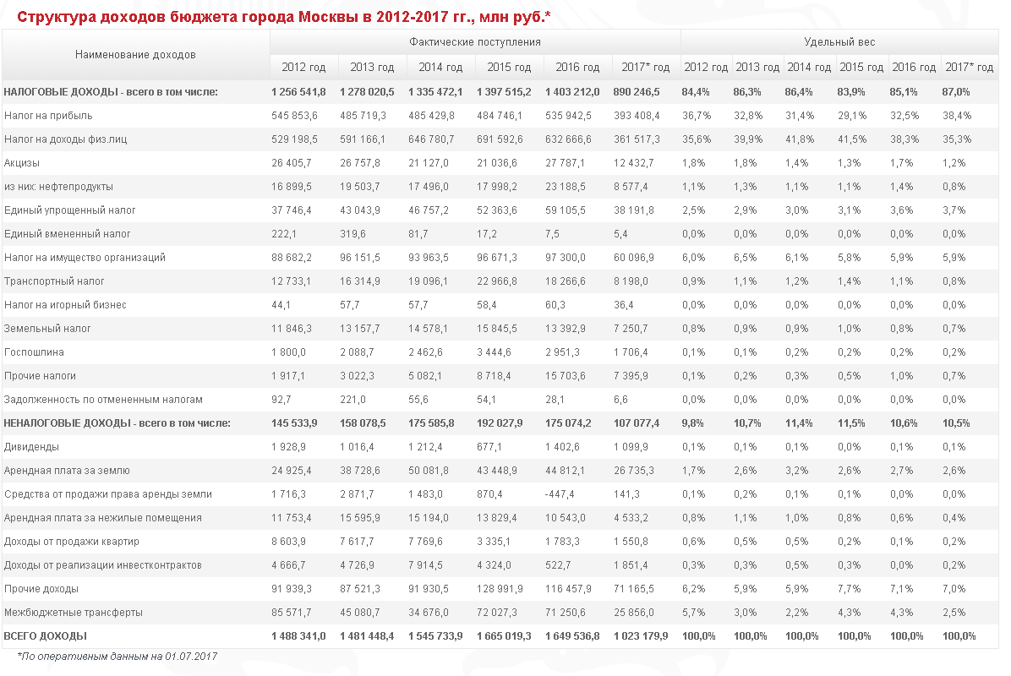The width and height of the screenshot is (1011, 676).
Task: Select the negative value cell '-447,4'
Action: click(x=560, y=494)
